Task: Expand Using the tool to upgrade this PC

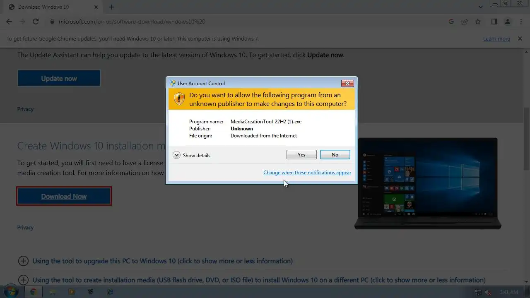Action: tap(156, 261)
